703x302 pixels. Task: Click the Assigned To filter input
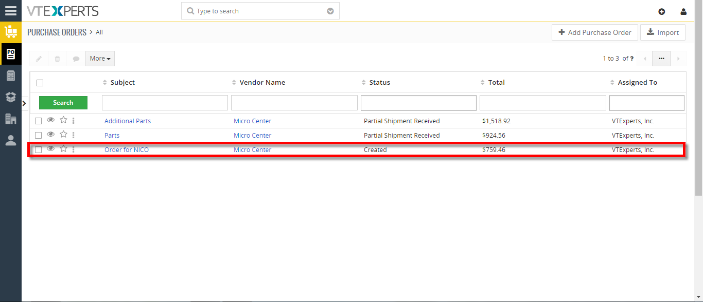(647, 103)
